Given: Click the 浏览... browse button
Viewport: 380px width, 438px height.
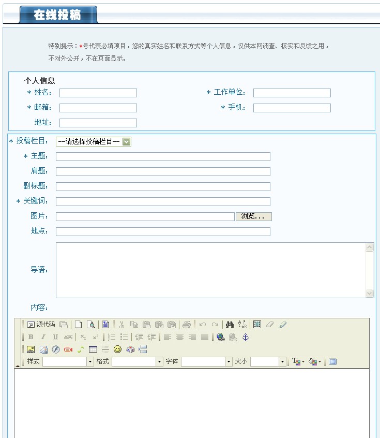Looking at the screenshot, I should (253, 216).
